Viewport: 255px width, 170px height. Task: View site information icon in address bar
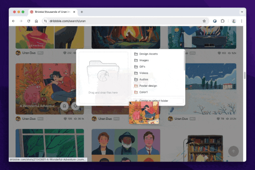pos(45,21)
